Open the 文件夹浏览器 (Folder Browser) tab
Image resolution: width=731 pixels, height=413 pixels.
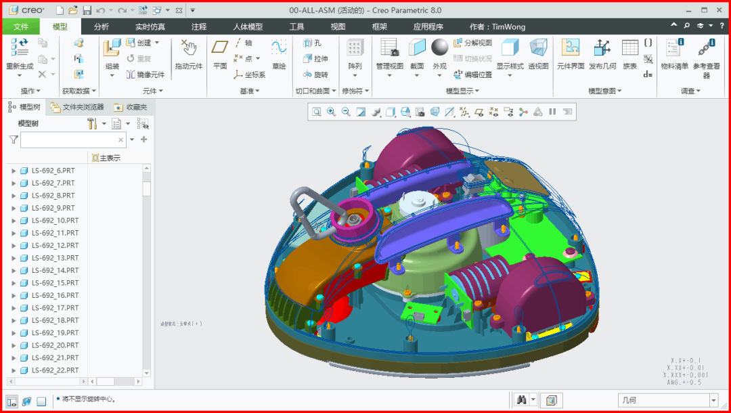77,107
